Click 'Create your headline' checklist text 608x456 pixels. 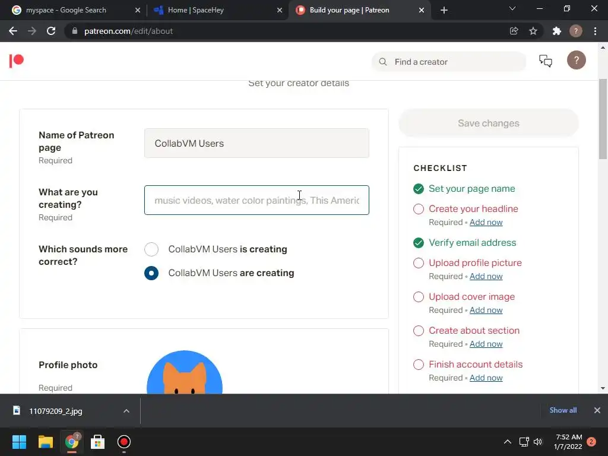click(x=473, y=209)
